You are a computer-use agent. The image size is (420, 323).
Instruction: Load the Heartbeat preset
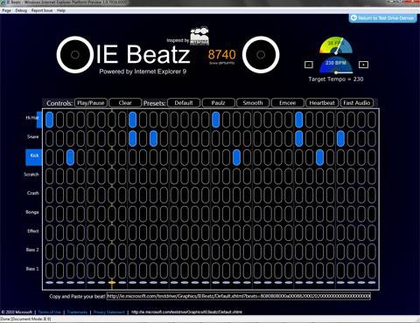point(322,103)
